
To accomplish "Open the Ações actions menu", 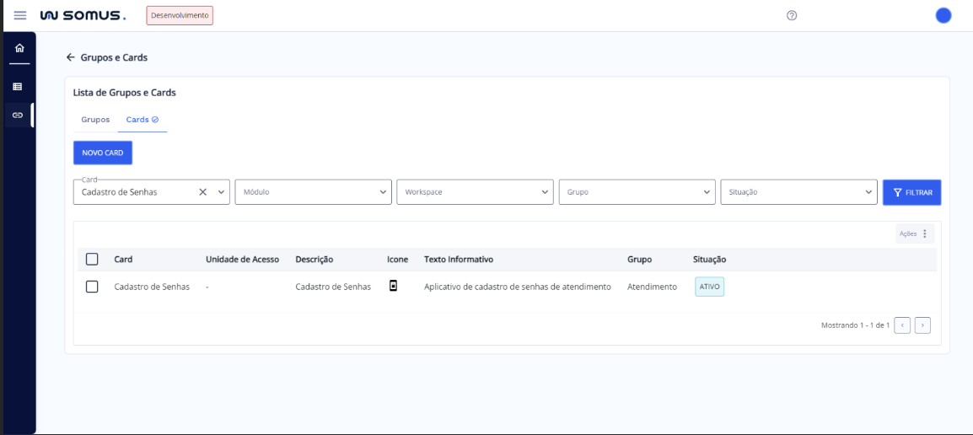I will tap(914, 234).
